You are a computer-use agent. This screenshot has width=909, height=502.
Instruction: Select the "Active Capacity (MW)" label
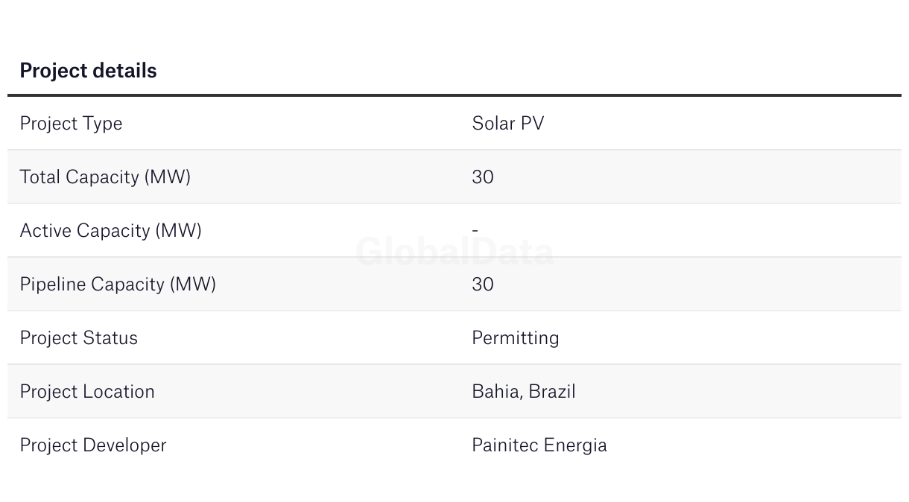pos(110,231)
